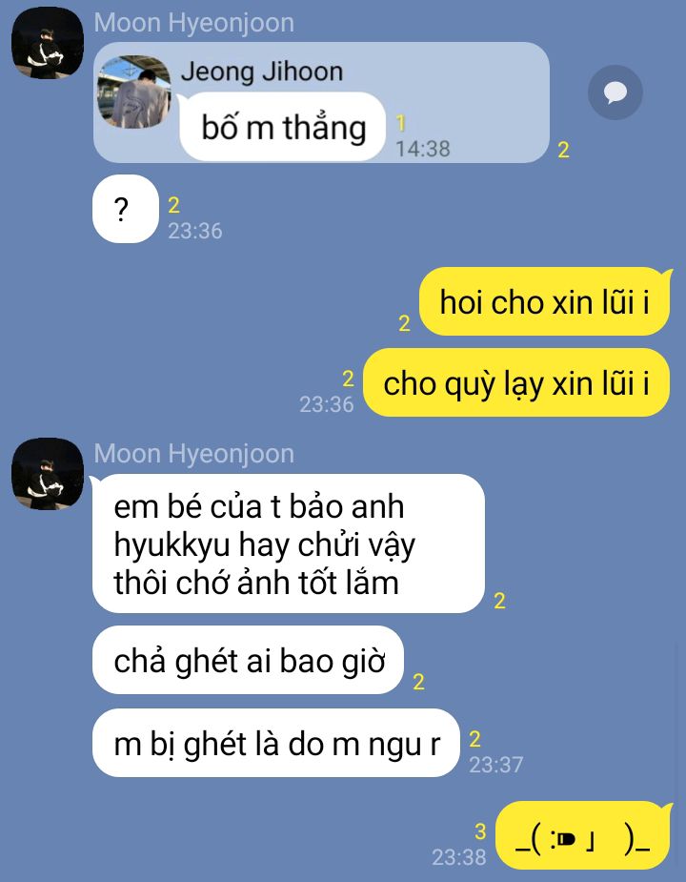Screen dimensions: 686x882
Task: Select the 'hoi cho xin lũi i' bubble
Action: 544,301
